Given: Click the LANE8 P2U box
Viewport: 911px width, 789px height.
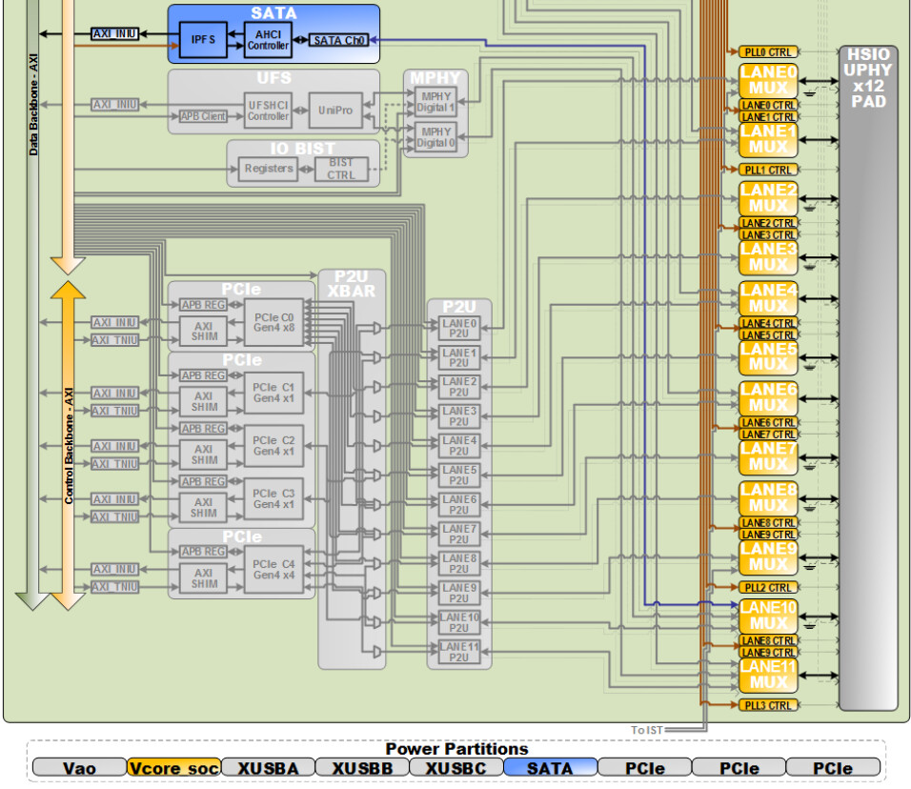Looking at the screenshot, I should [x=459, y=564].
